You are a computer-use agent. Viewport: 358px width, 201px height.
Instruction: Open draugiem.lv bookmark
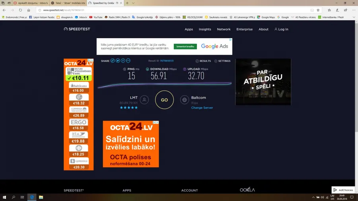[x=64, y=17]
